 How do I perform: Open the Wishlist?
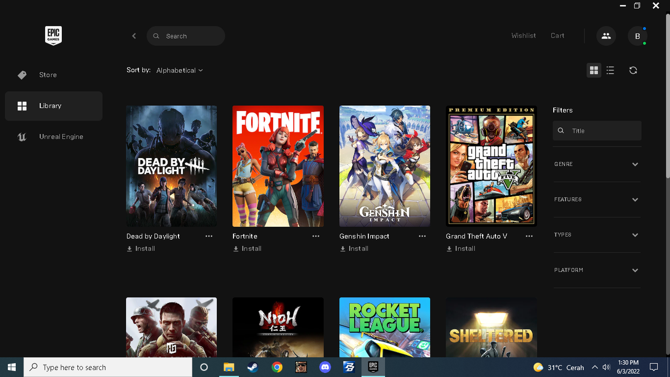pyautogui.click(x=523, y=36)
